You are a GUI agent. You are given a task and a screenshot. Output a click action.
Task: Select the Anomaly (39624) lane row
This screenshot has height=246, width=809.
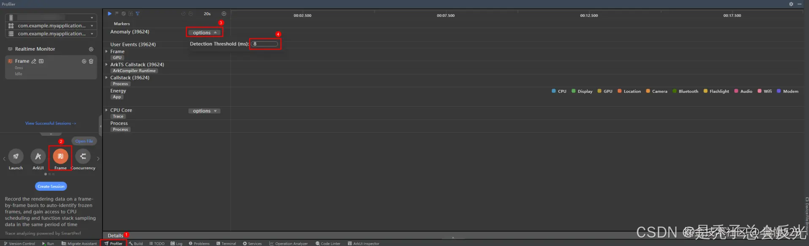click(130, 32)
